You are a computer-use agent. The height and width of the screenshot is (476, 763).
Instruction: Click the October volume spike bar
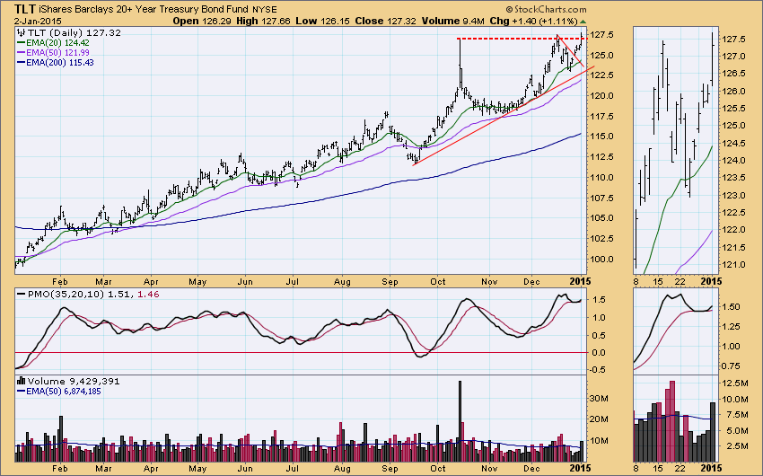coord(460,421)
